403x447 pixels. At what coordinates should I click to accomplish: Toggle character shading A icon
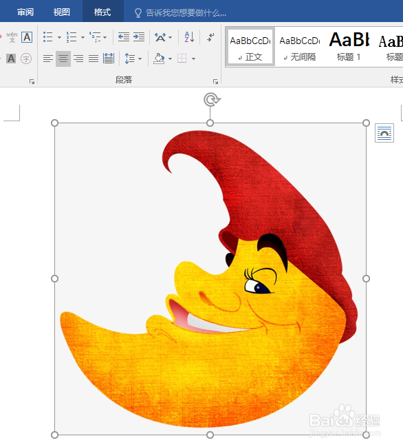(x=11, y=59)
